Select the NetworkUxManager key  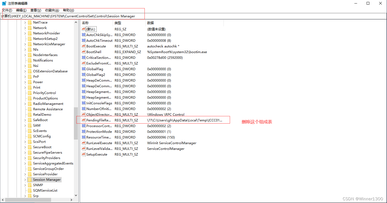coord(49,44)
